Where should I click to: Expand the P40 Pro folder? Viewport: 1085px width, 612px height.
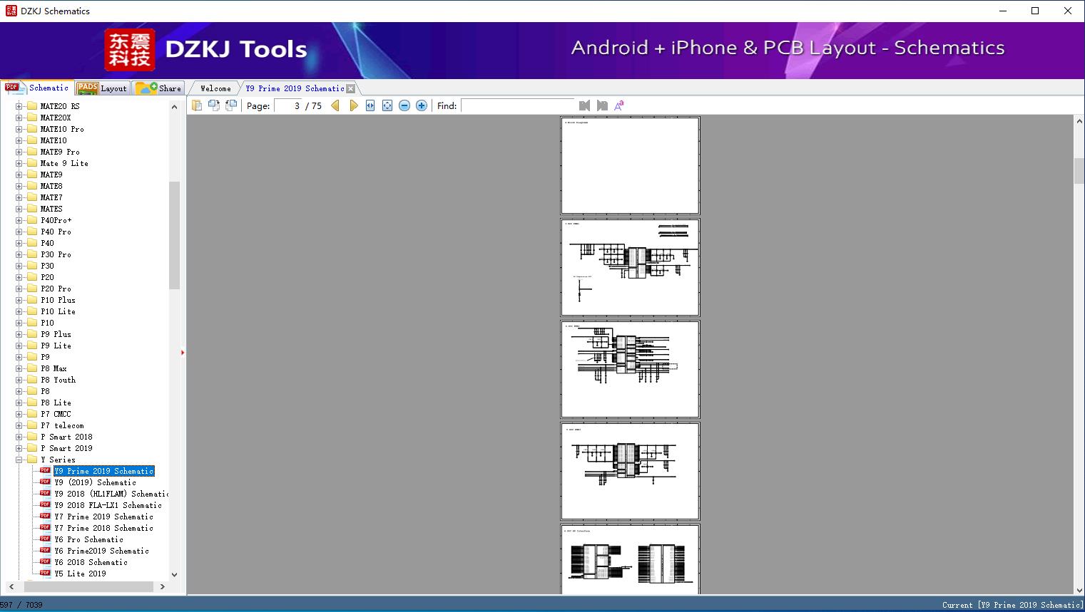click(x=19, y=232)
